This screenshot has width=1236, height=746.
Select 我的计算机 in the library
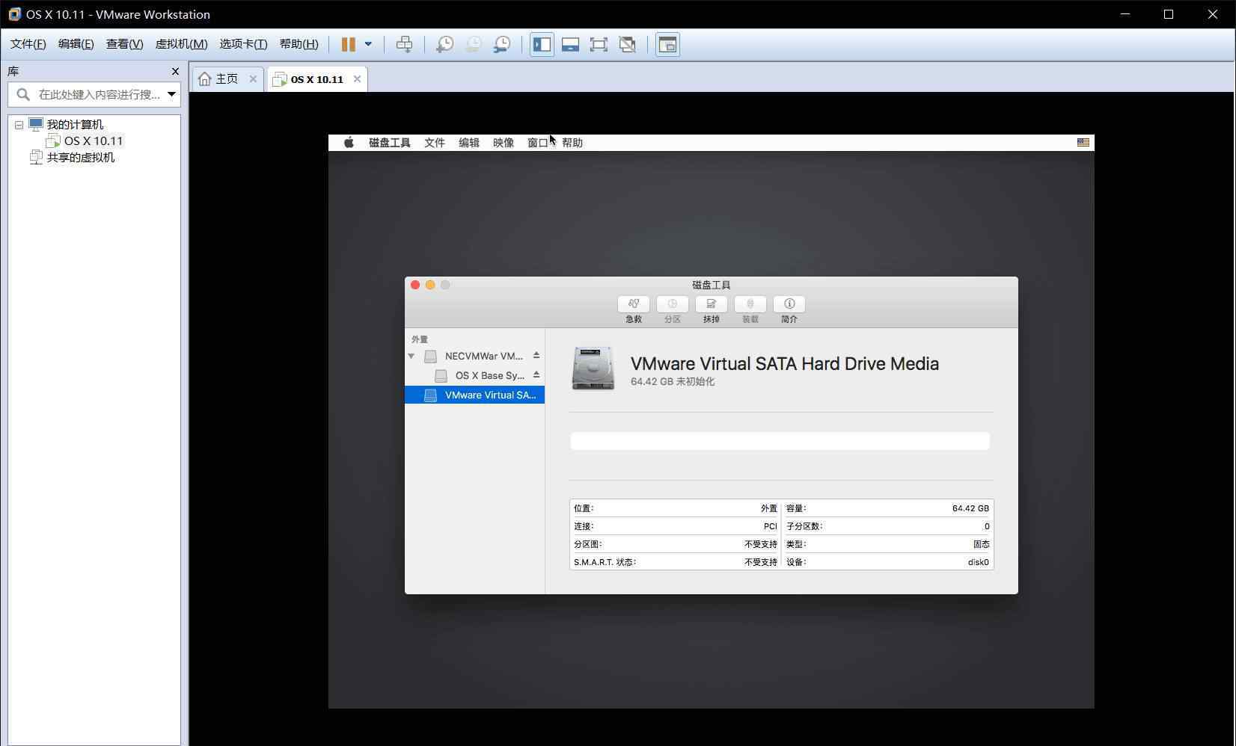pos(75,124)
